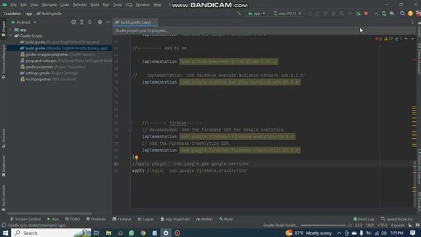Open the app run configuration dropdown
The height and width of the screenshot is (237, 421).
pos(257,13)
